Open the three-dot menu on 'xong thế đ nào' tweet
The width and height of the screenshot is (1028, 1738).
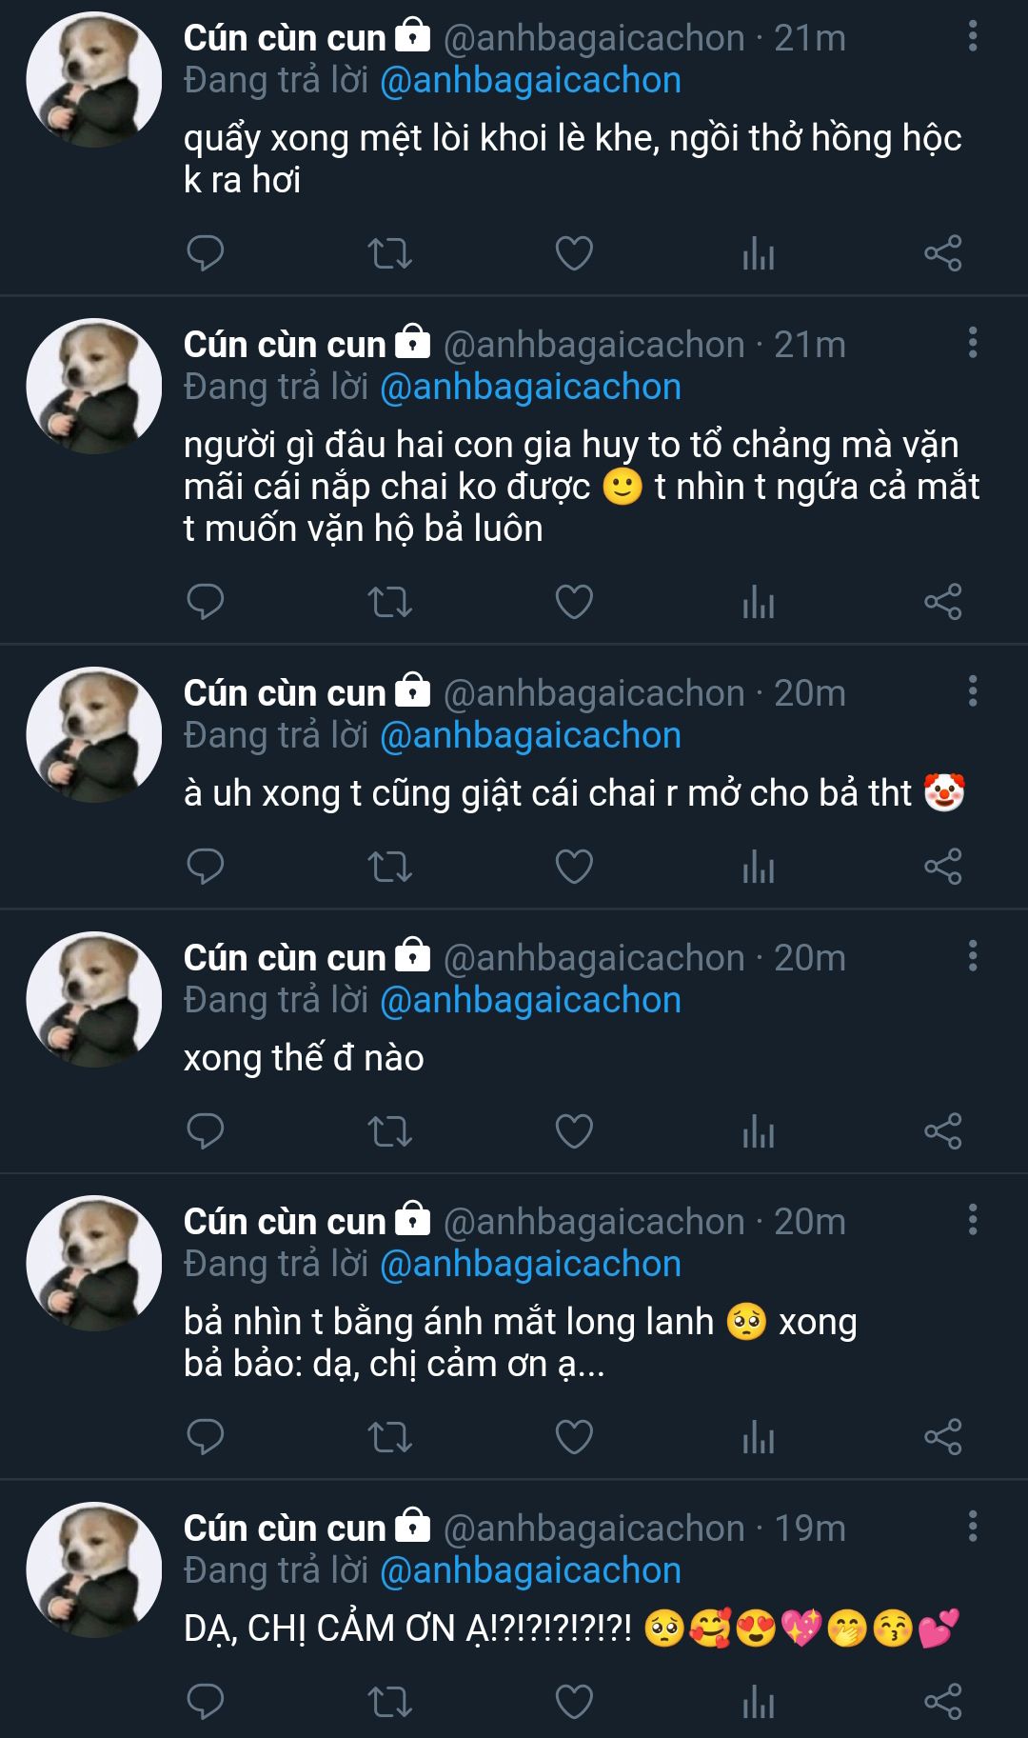(x=972, y=956)
